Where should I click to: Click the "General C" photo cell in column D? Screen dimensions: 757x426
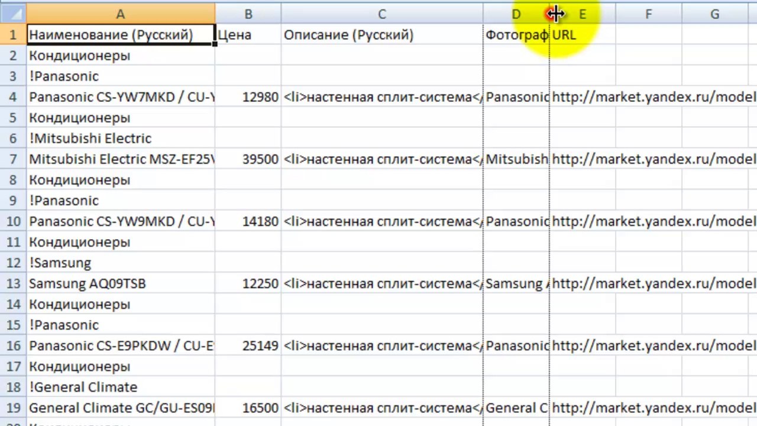(516, 408)
